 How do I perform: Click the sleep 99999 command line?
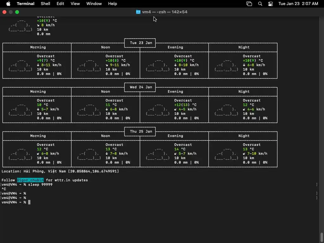point(40,184)
